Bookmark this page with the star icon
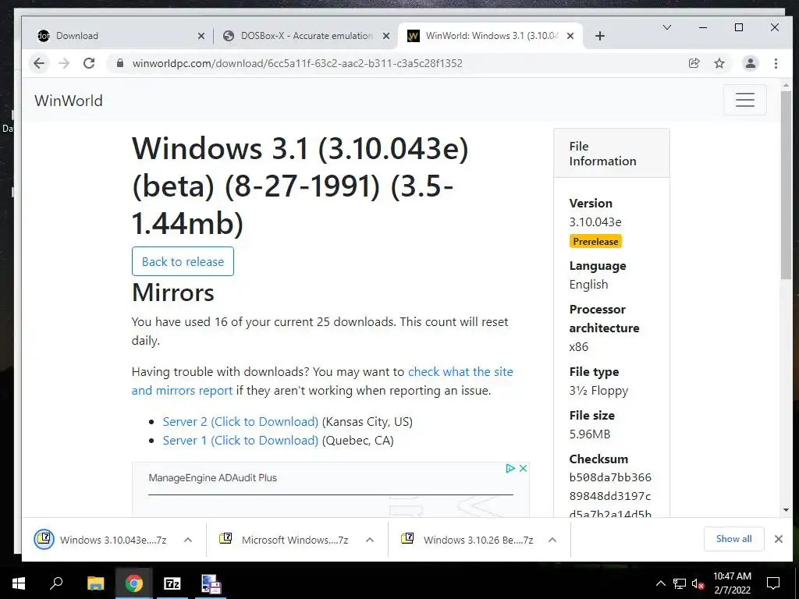 coord(719,63)
